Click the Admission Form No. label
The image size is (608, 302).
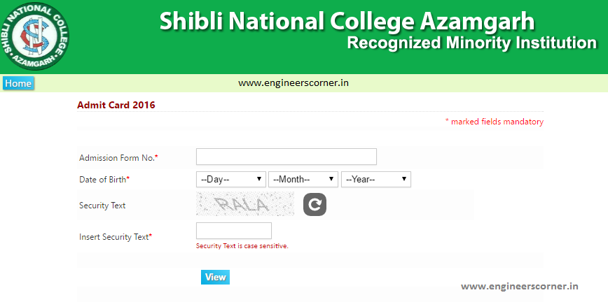point(118,158)
